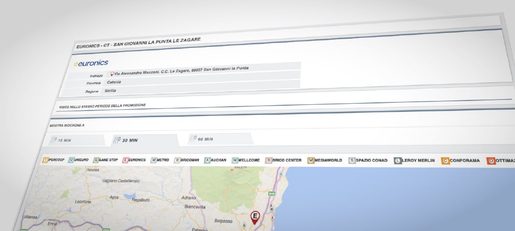
Task: Toggle the Conforama legend marker
Action: pos(445,161)
